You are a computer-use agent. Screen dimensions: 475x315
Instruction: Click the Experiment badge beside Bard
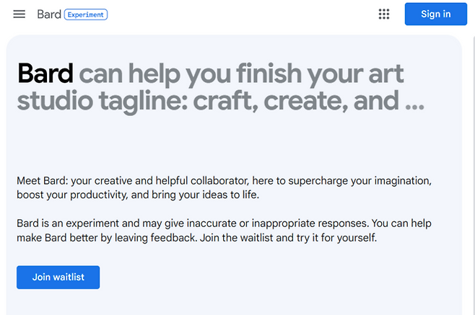[86, 14]
